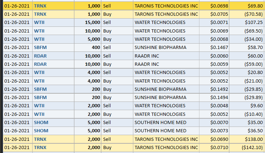Viewport: 265px width, 153px height.
Task: Click the $0.1467 price cell
Action: (x=219, y=48)
